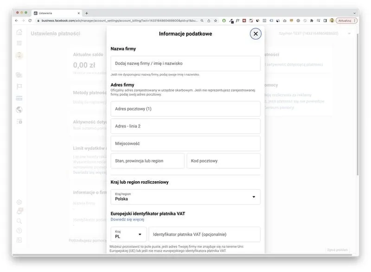Viewport: 371px width, 272px height.
Task: Open a new browser tab
Action: 87,13
